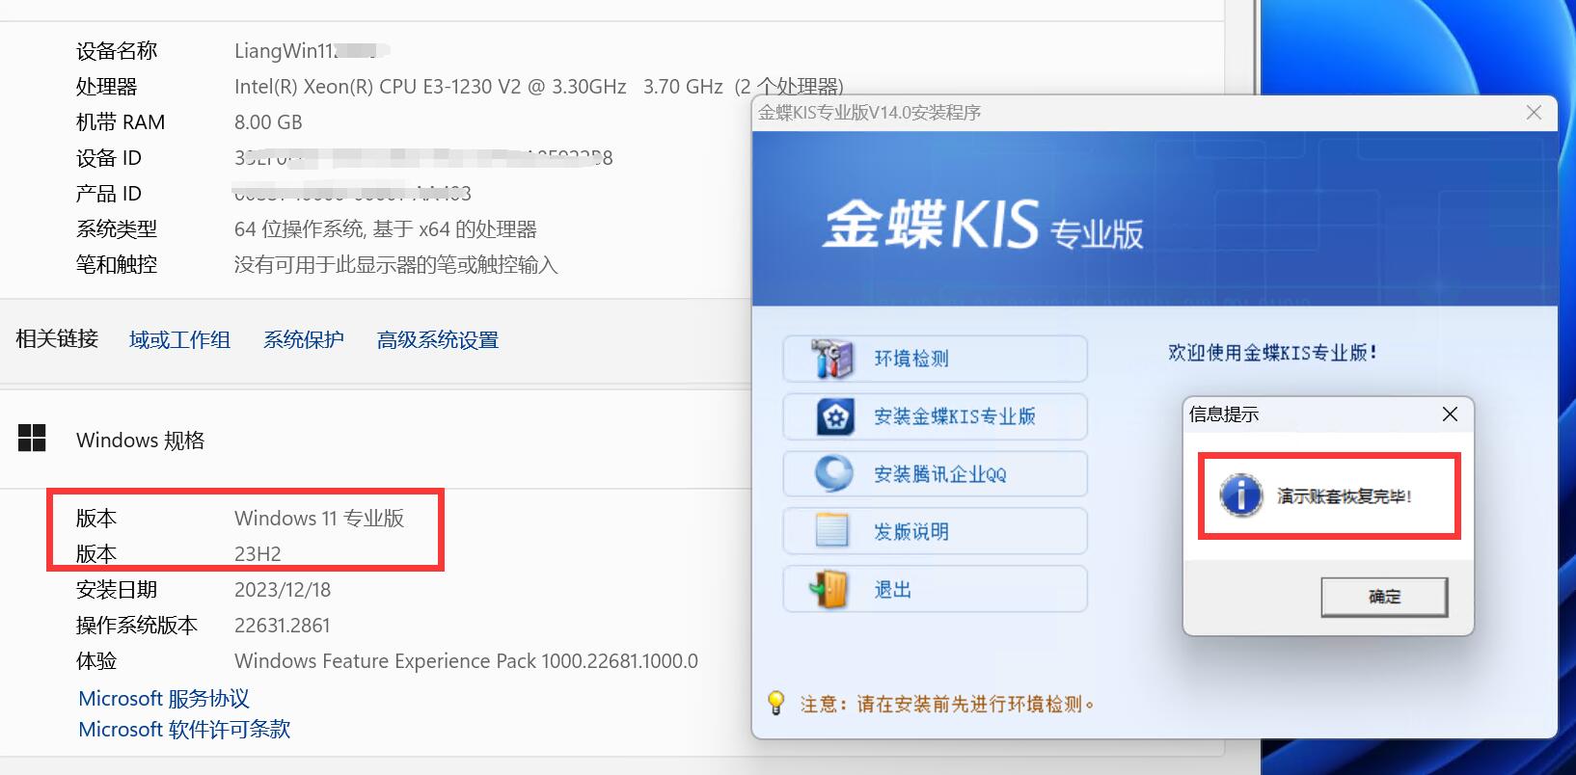Choose 安装腾讯企业QQ option
The width and height of the screenshot is (1576, 775).
pos(936,473)
